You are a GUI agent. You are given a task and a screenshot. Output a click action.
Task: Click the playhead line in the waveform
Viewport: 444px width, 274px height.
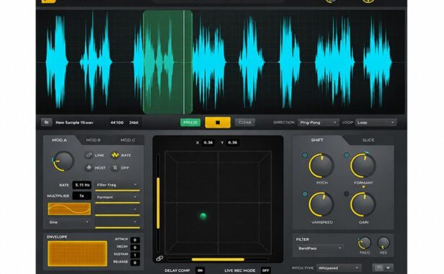pos(184,62)
